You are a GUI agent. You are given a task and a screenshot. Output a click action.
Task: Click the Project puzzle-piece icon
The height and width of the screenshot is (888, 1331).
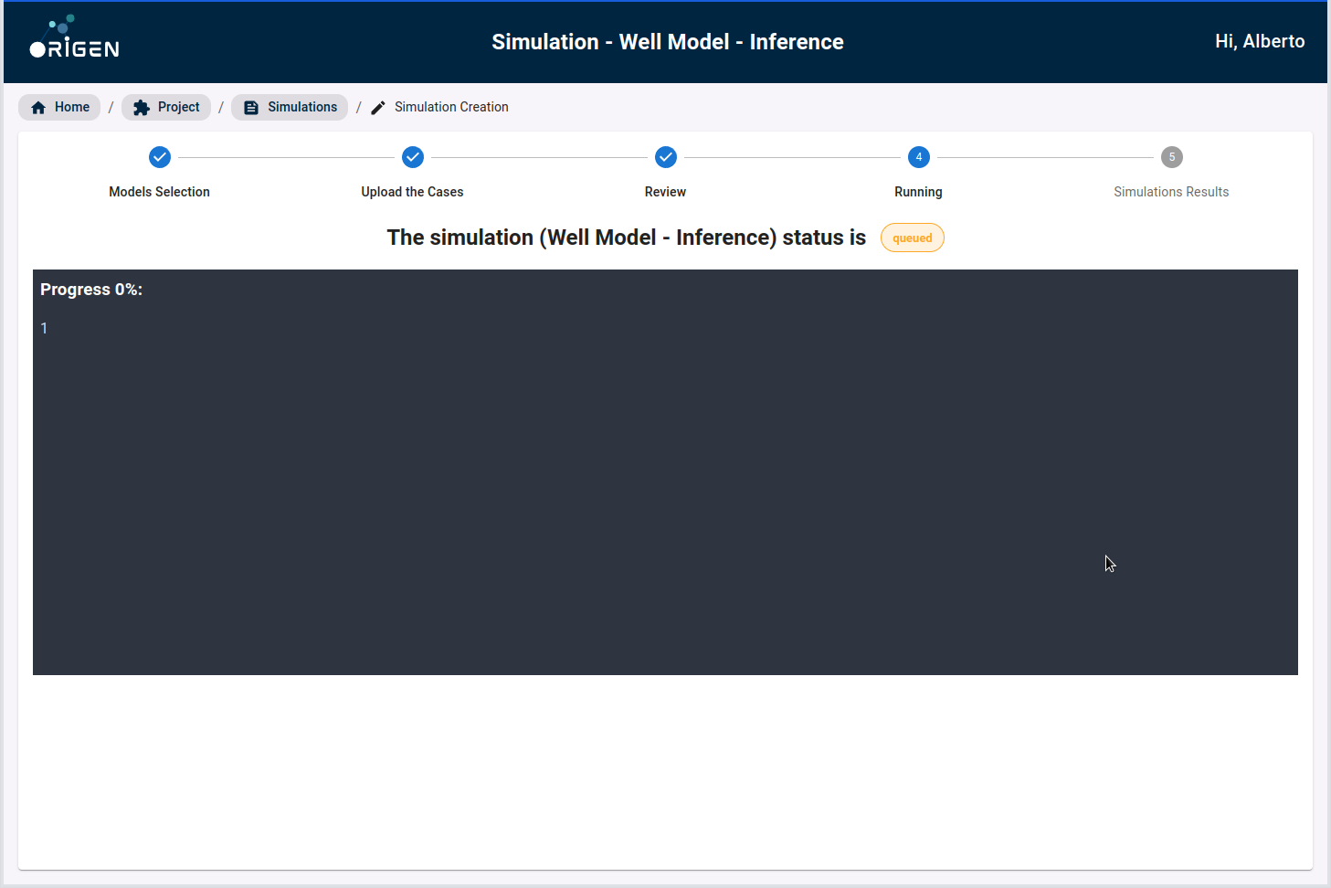point(142,108)
